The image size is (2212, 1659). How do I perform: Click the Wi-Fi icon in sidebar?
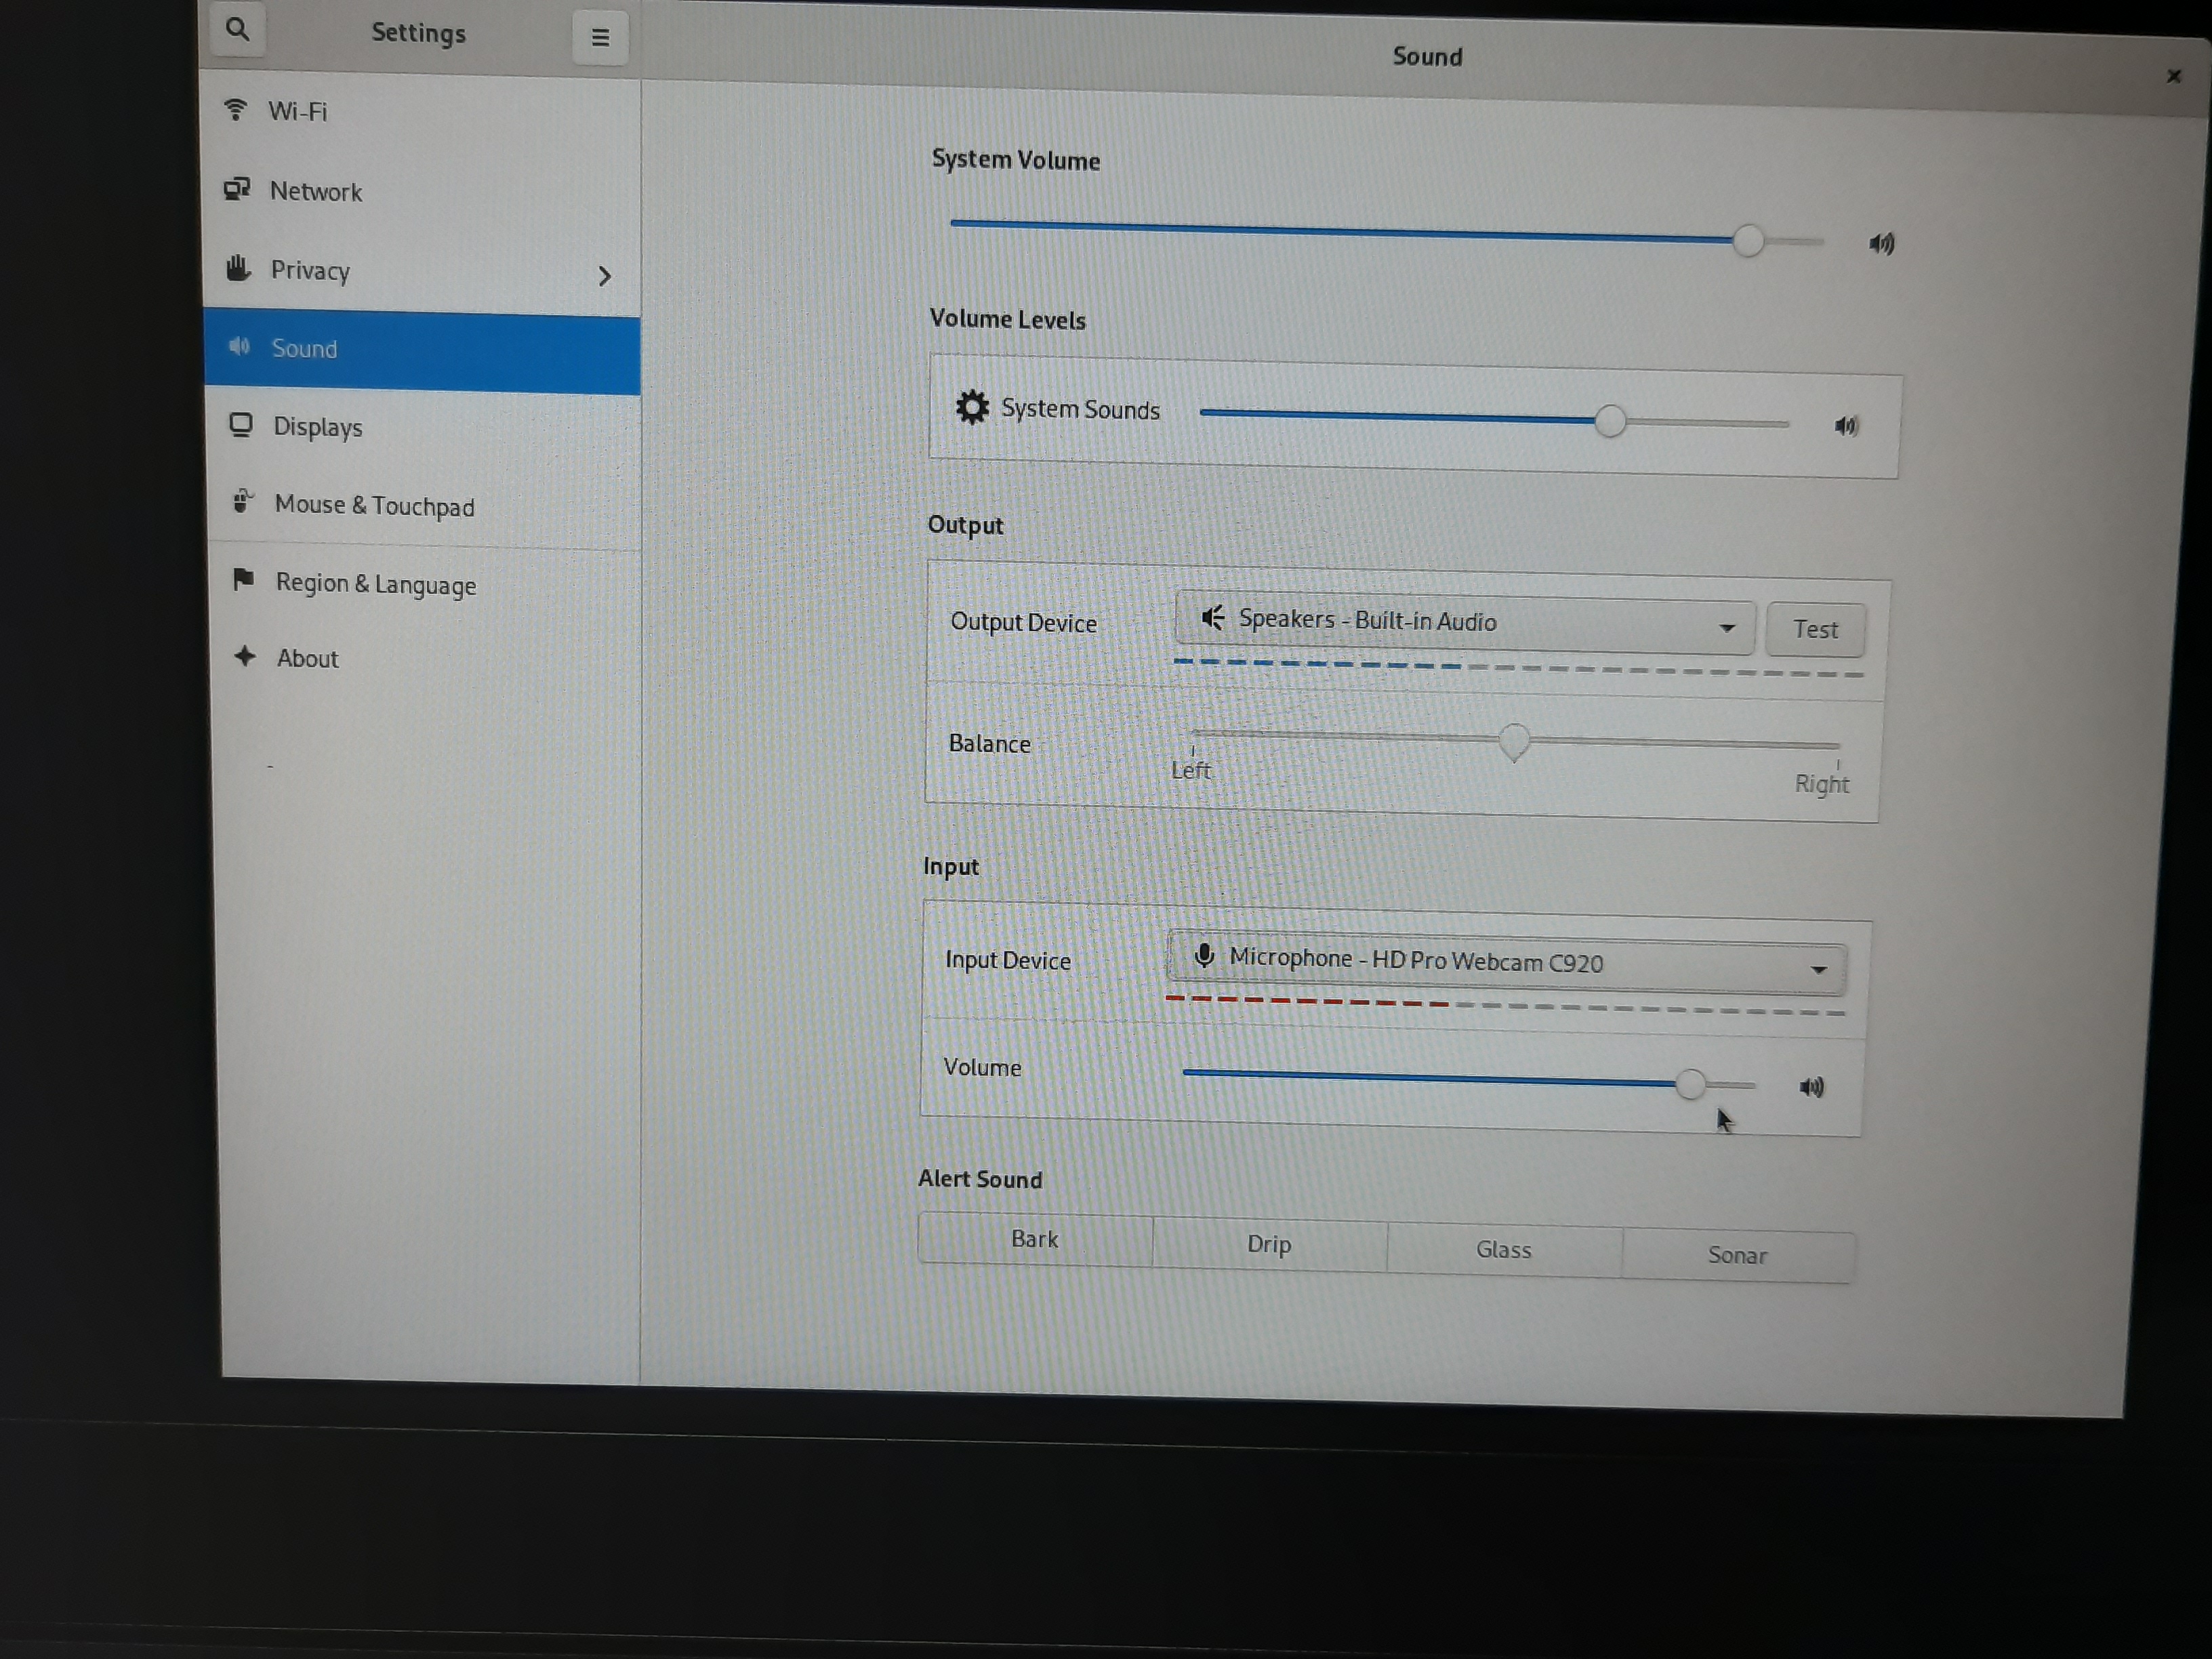(236, 109)
